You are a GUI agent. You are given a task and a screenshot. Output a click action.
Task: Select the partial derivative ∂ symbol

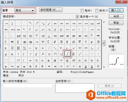pyautogui.click(x=55, y=42)
